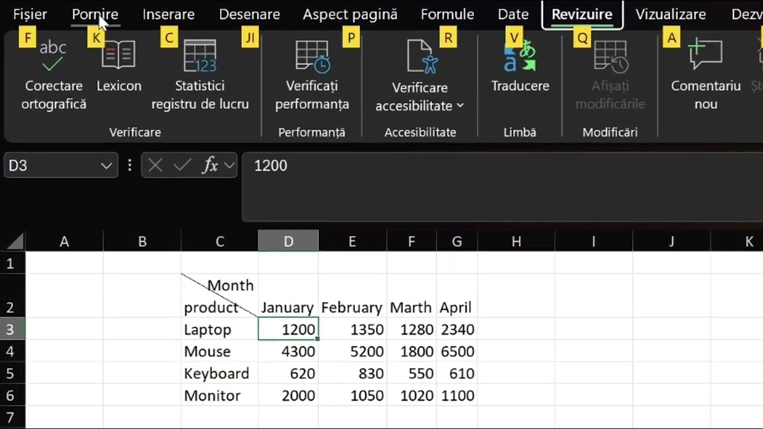This screenshot has height=429, width=763.
Task: Click the cell with value 6500
Action: [x=457, y=352]
